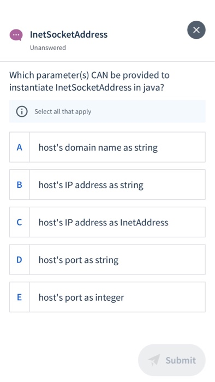Select option B host's IP address as string
This screenshot has height=382, width=215.
tap(107, 184)
